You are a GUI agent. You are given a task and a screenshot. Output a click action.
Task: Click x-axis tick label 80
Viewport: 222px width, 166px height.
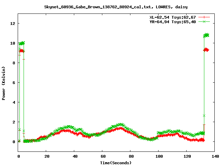tap(131, 156)
